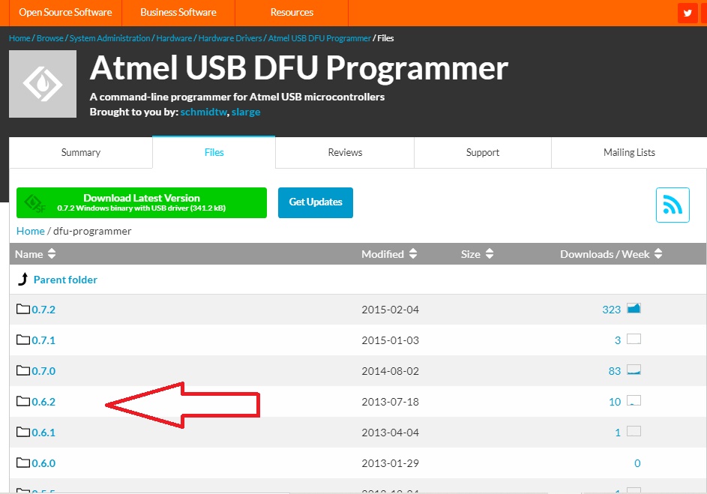Click the 2013-07-18 modified date

coord(390,402)
